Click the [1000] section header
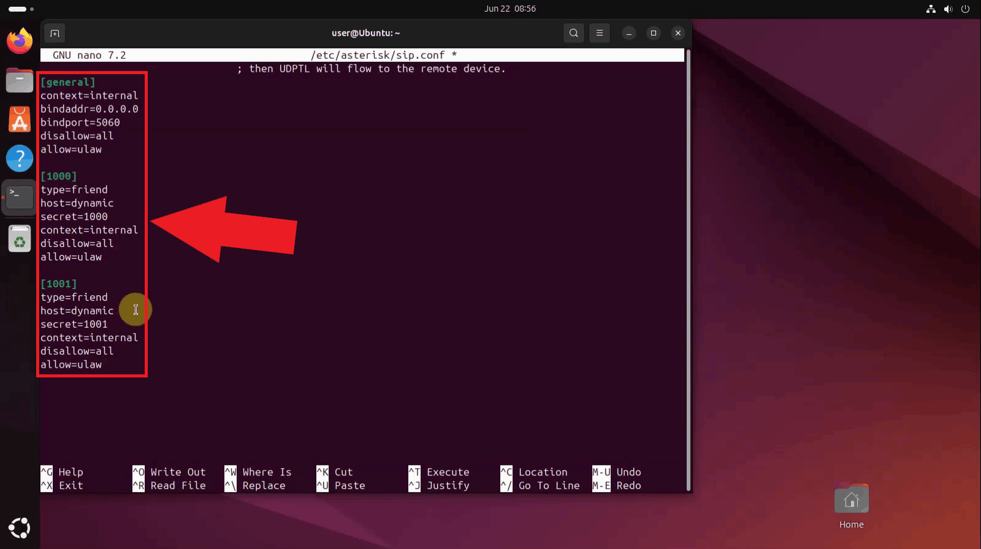The image size is (981, 549). (59, 176)
